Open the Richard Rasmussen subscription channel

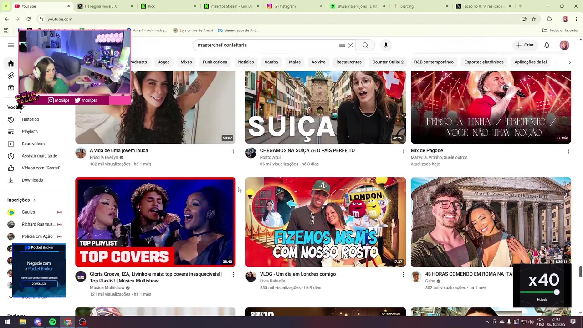tap(38, 225)
